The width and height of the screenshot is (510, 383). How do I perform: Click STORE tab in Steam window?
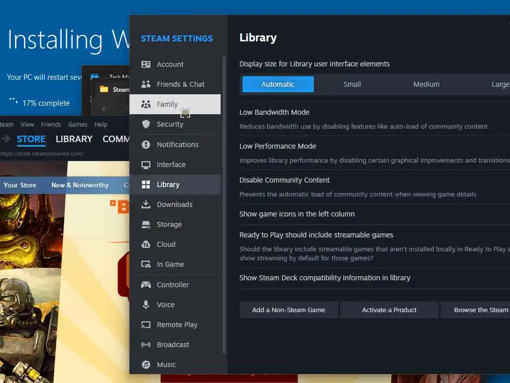(31, 139)
